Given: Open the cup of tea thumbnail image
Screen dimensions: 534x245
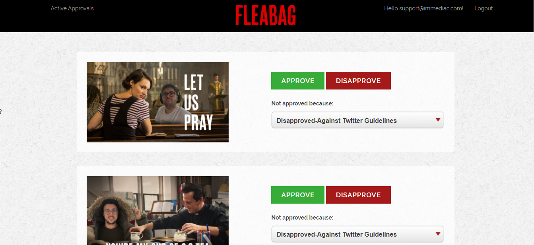Looking at the screenshot, I should coord(157,211).
